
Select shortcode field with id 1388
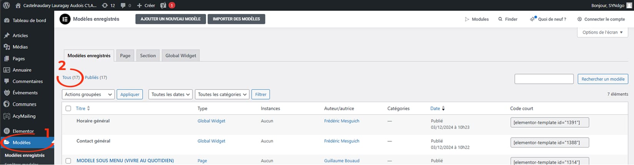(550, 142)
